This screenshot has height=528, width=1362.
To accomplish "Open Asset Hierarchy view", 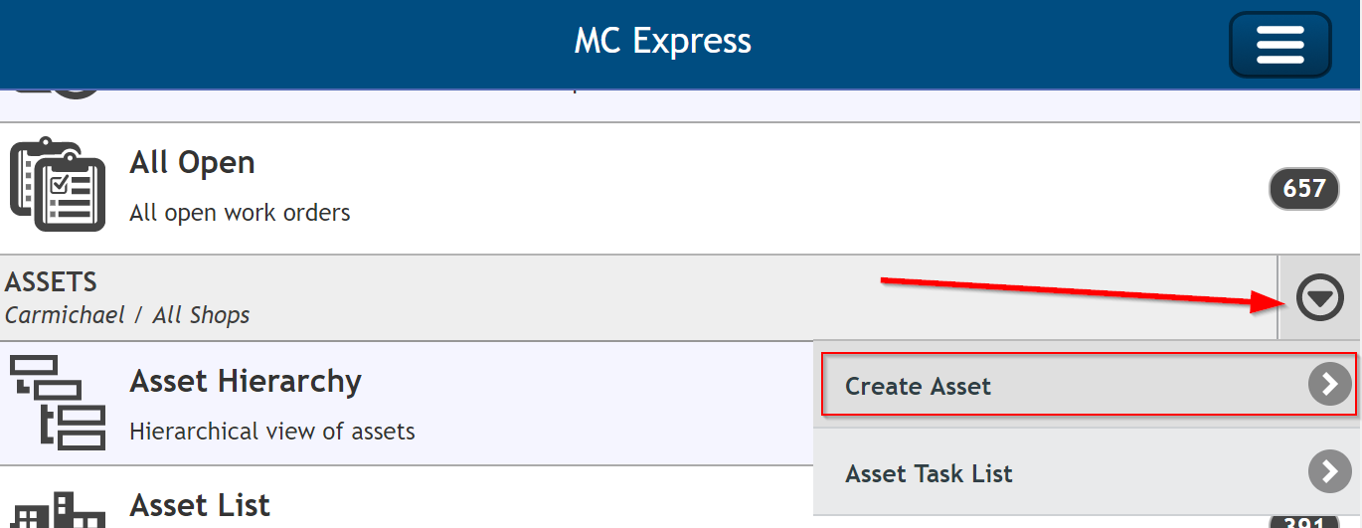I will coord(407,404).
